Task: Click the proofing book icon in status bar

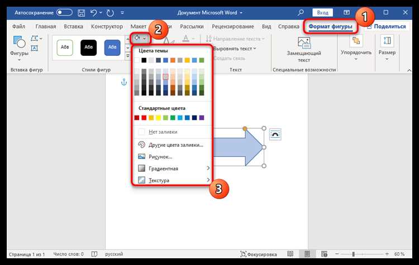Action: (x=94, y=254)
